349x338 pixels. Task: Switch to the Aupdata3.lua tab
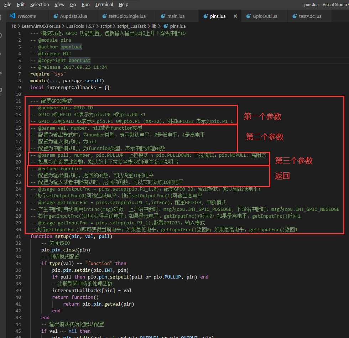point(73,16)
